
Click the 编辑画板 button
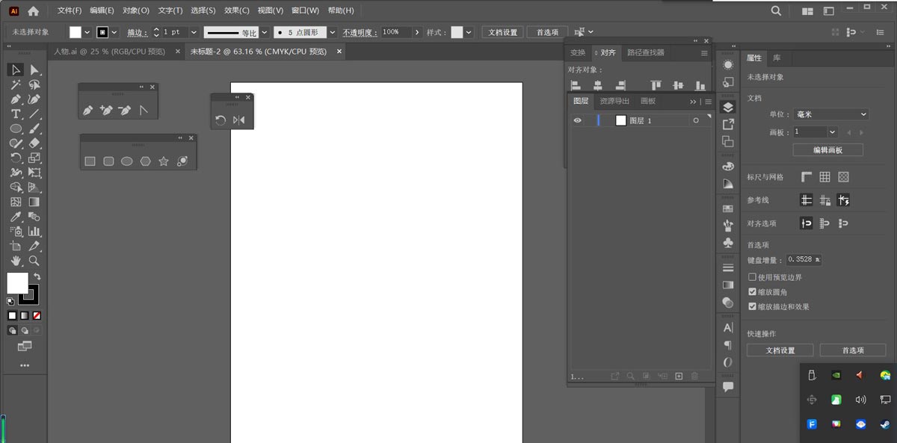pyautogui.click(x=827, y=149)
